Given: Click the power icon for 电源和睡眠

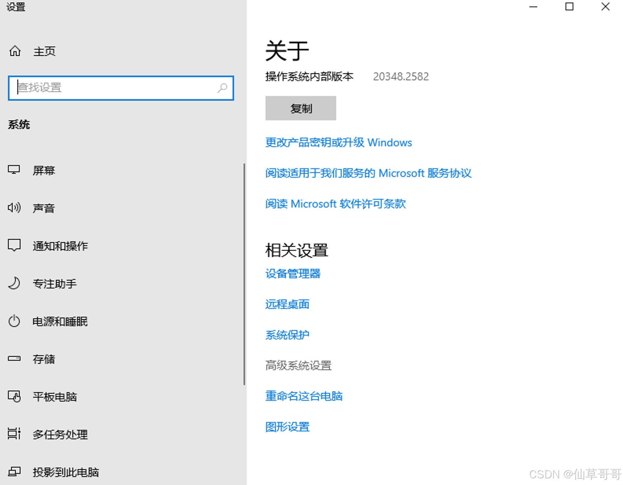Looking at the screenshot, I should coord(14,321).
